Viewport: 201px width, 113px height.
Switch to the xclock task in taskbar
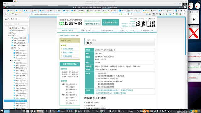click(113, 111)
